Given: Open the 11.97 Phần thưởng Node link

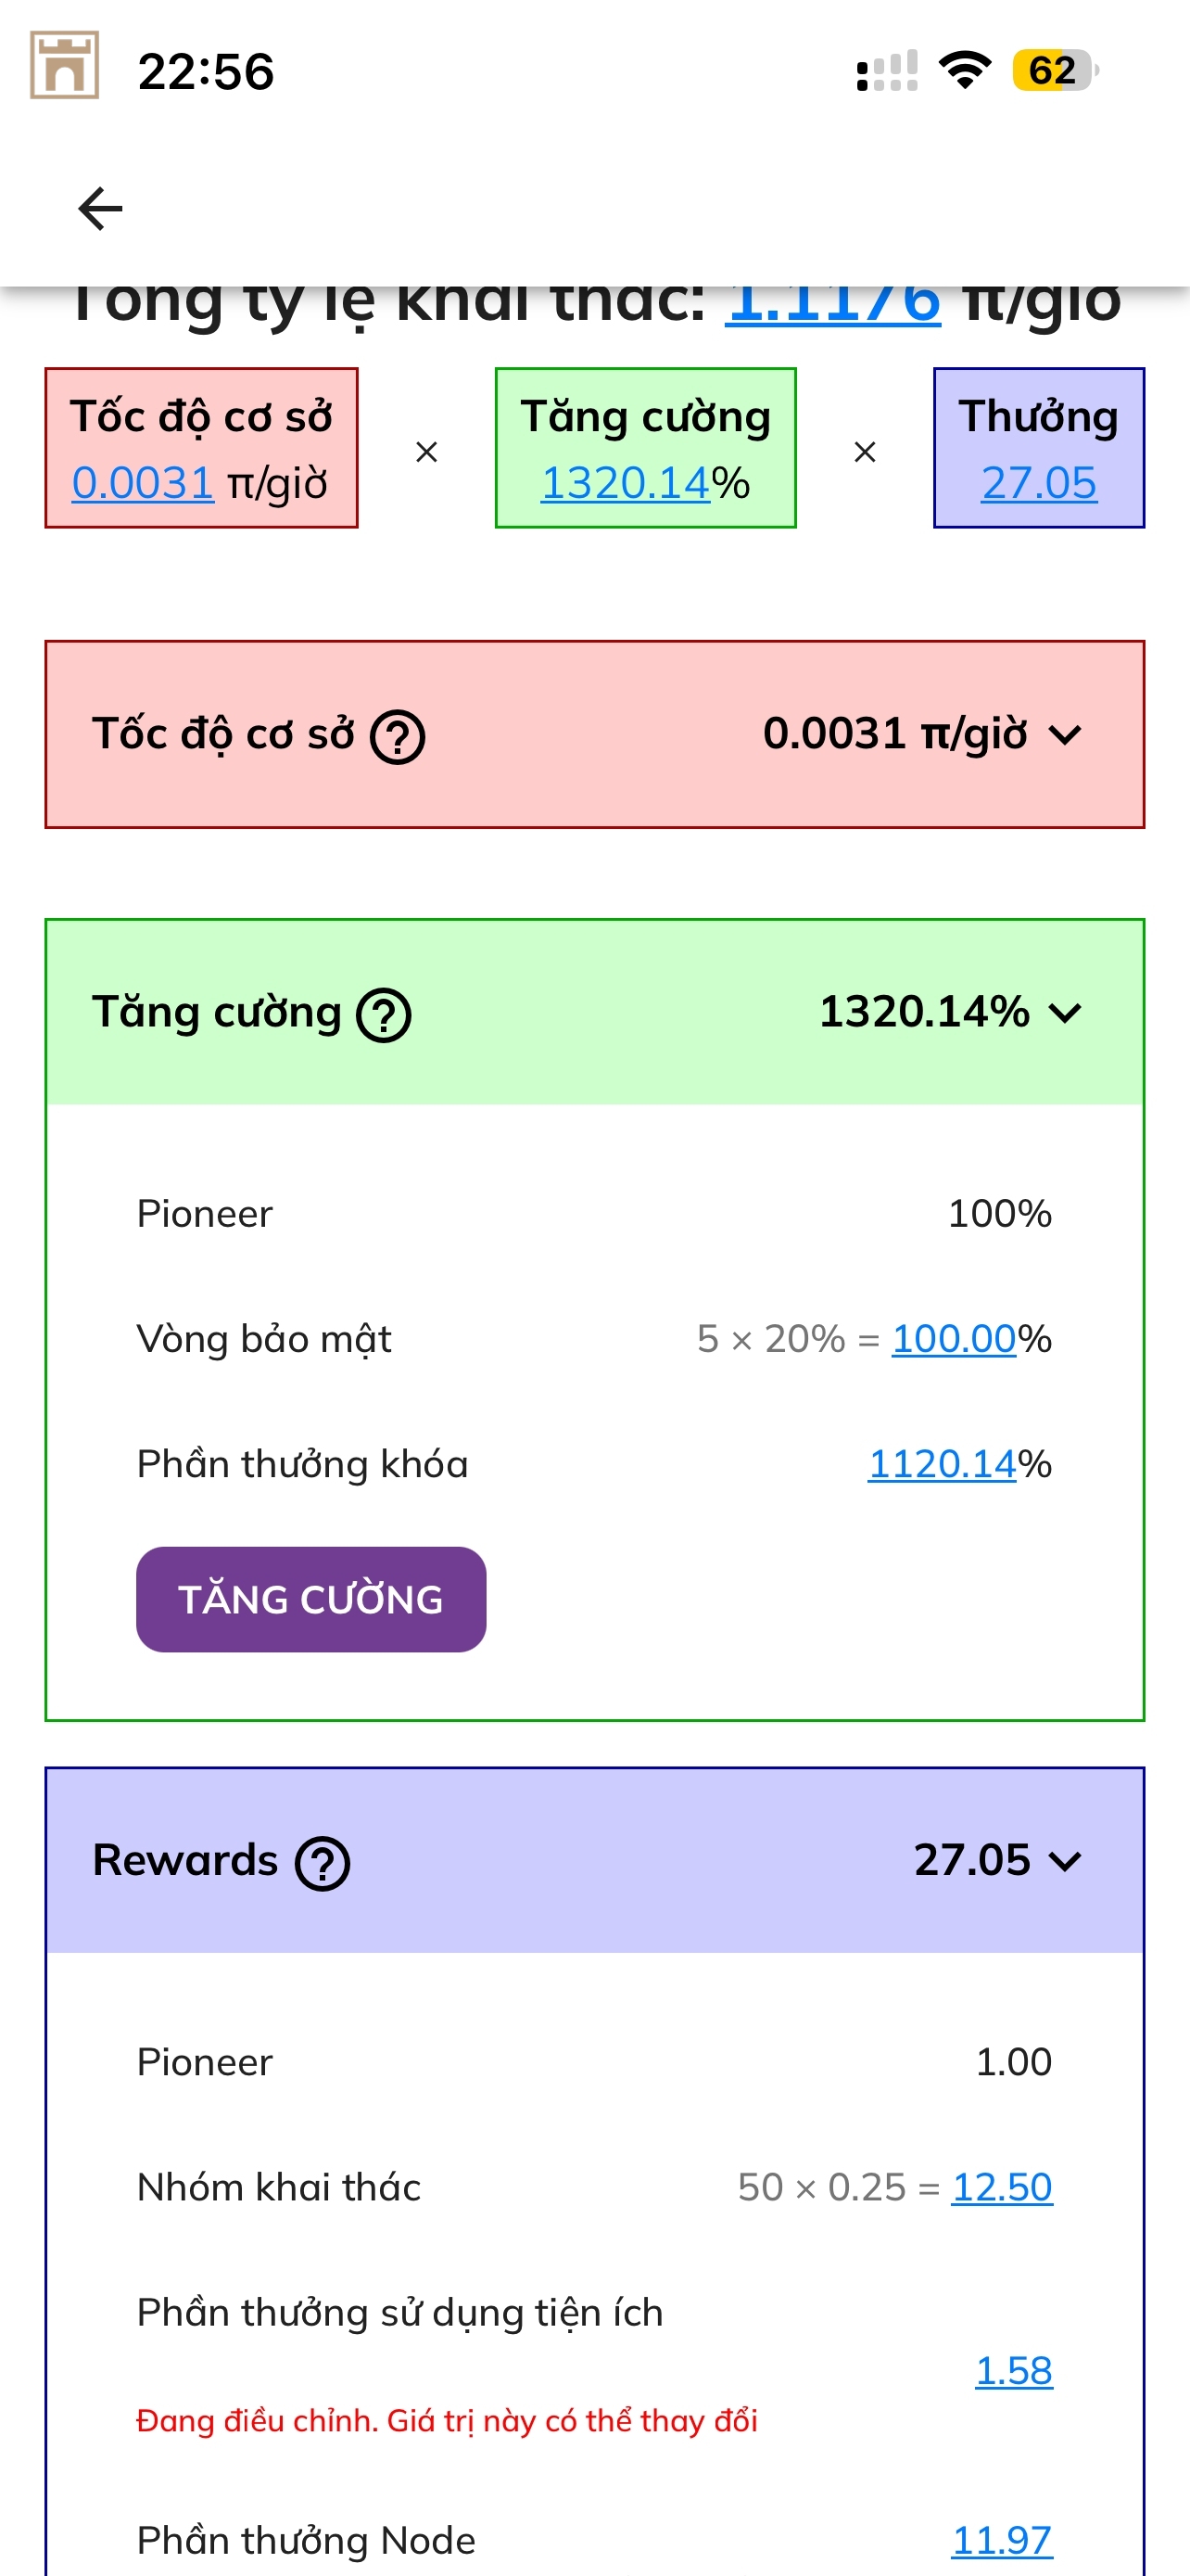Looking at the screenshot, I should (1001, 2539).
